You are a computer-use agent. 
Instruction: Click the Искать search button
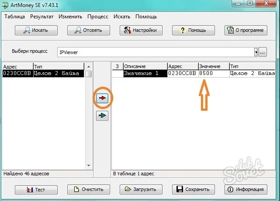click(x=36, y=30)
